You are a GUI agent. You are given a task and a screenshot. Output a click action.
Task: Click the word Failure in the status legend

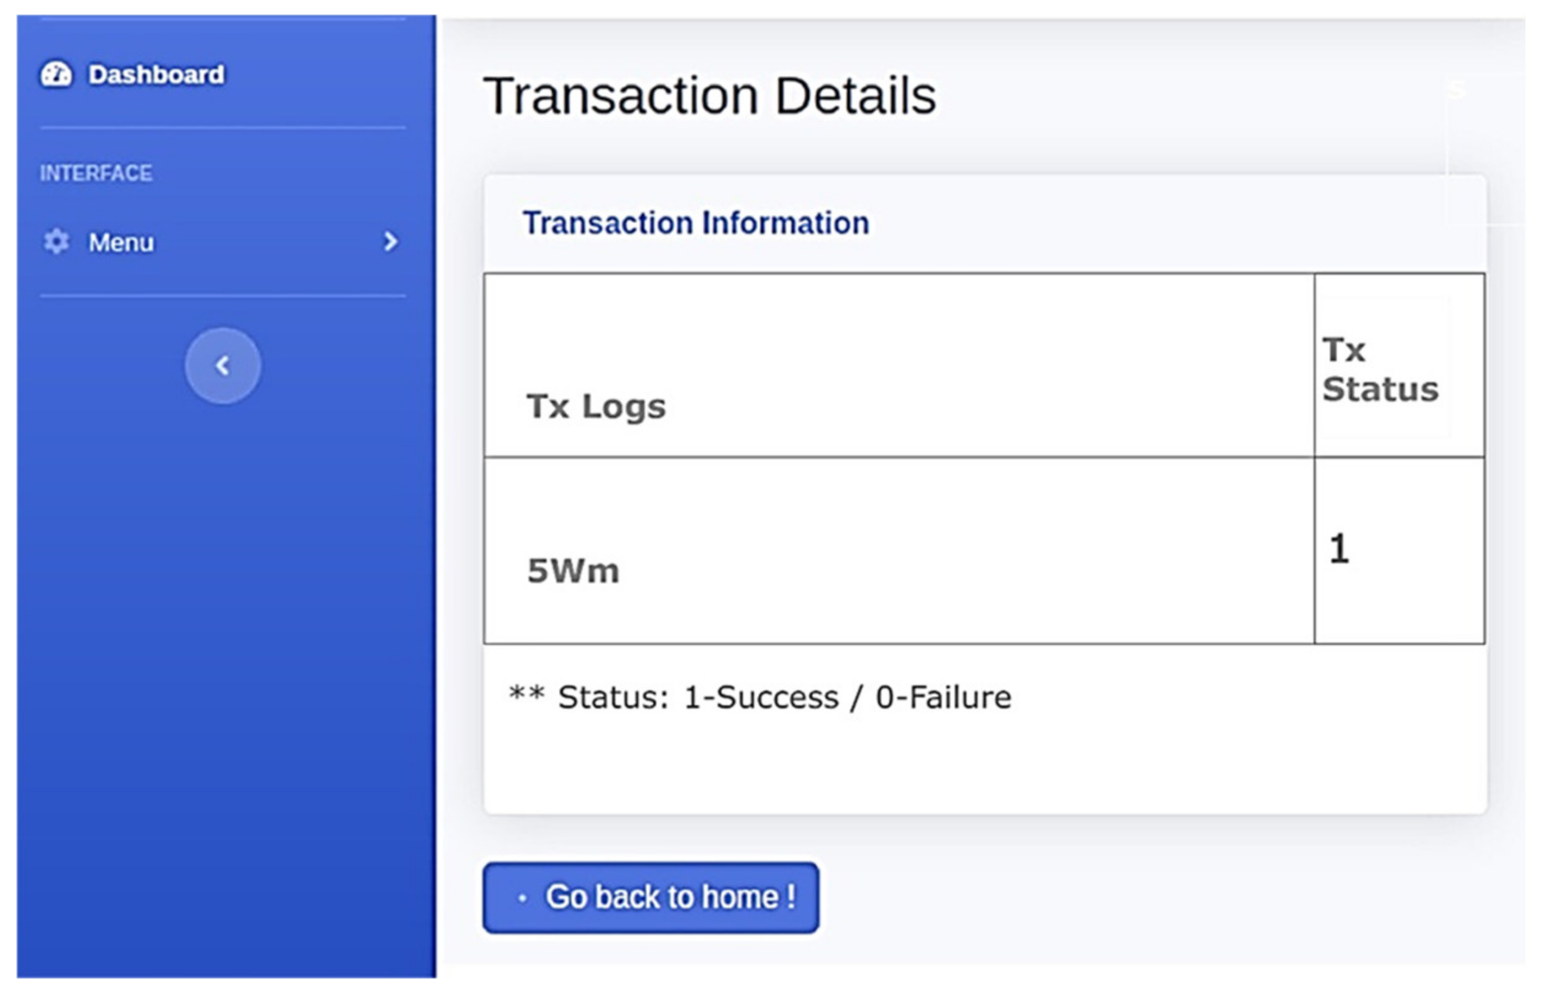click(960, 698)
